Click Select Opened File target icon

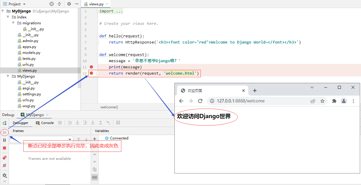52,4
